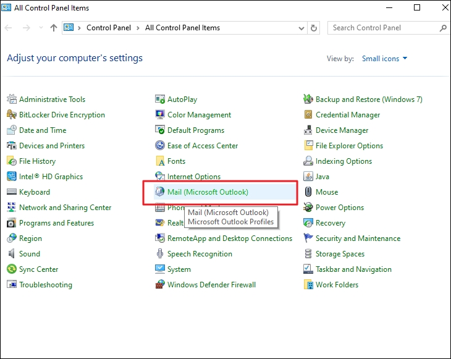This screenshot has height=359, width=451.
Task: Click the Control Panel icon in address bar
Action: click(69, 28)
